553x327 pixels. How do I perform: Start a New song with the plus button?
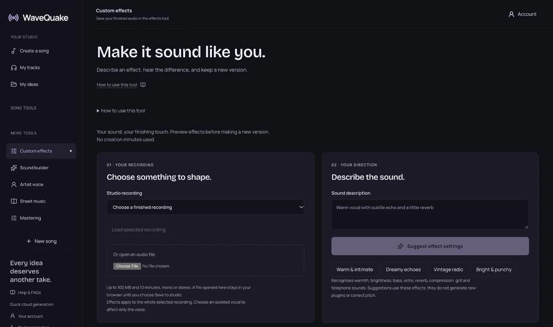(41, 241)
